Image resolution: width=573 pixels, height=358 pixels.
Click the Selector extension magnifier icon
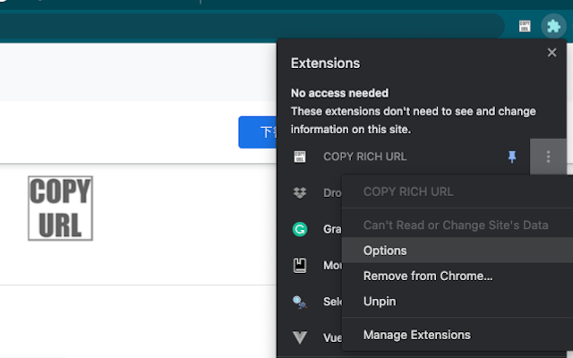tap(300, 303)
